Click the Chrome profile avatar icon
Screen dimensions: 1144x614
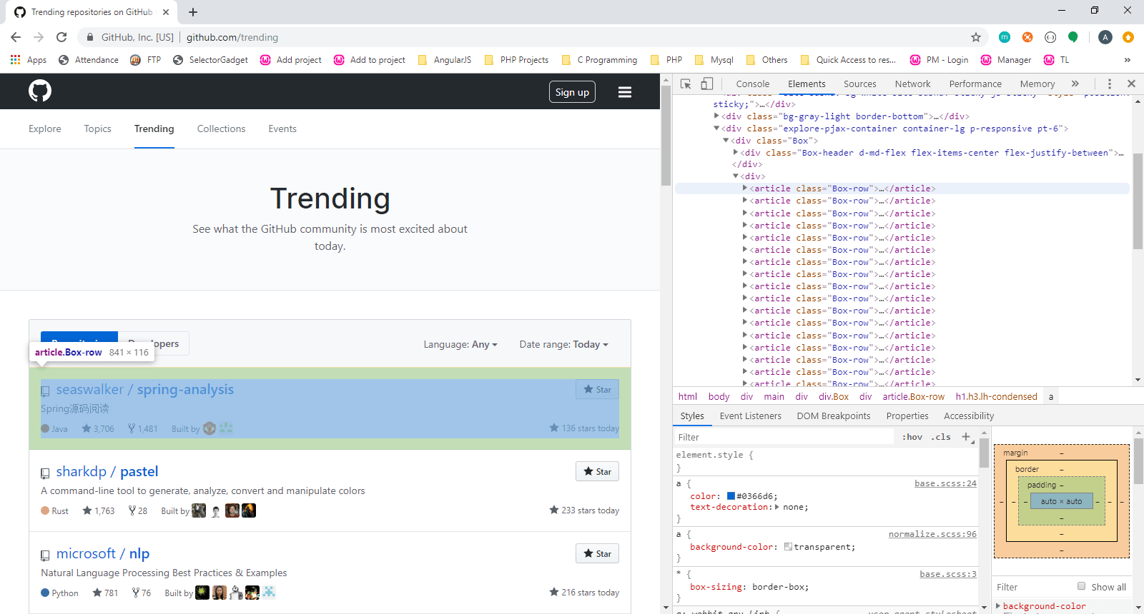(1105, 37)
